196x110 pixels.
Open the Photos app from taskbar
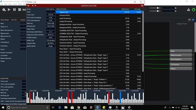123,107
